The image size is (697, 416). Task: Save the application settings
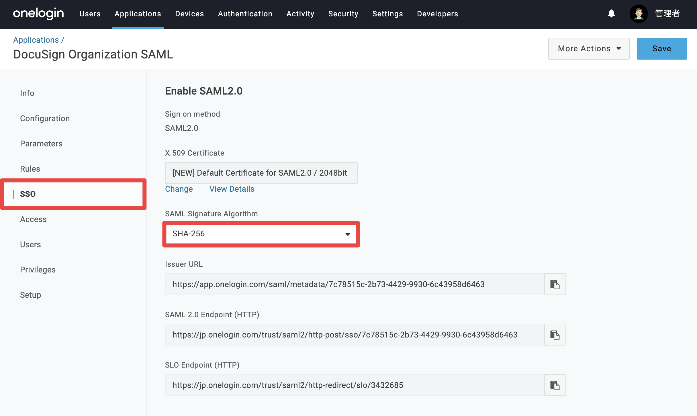tap(662, 49)
